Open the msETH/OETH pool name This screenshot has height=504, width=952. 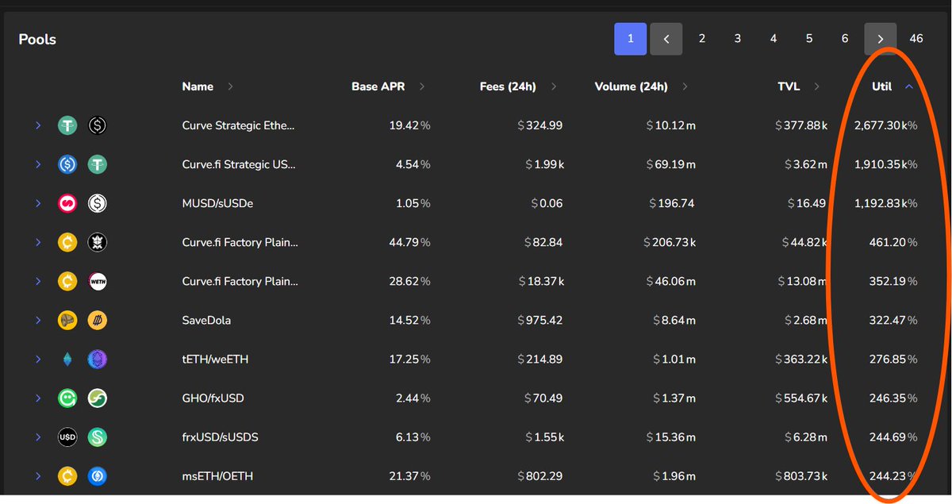[217, 475]
